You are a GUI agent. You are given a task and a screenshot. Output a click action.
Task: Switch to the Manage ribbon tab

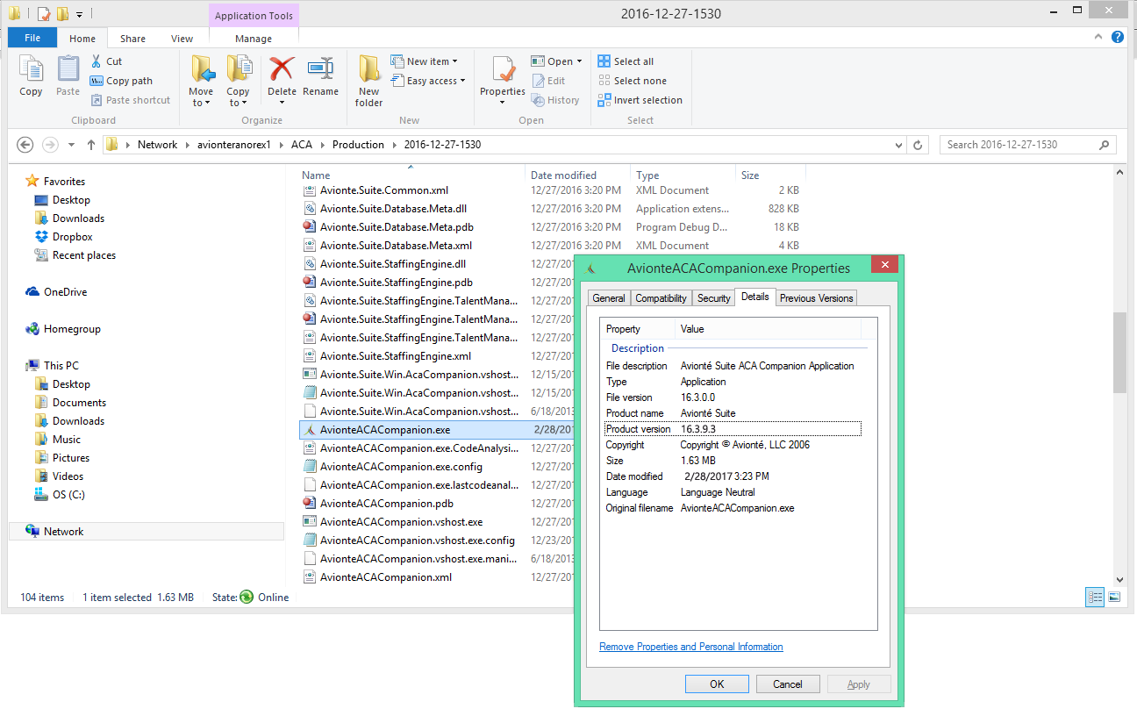[x=254, y=39]
